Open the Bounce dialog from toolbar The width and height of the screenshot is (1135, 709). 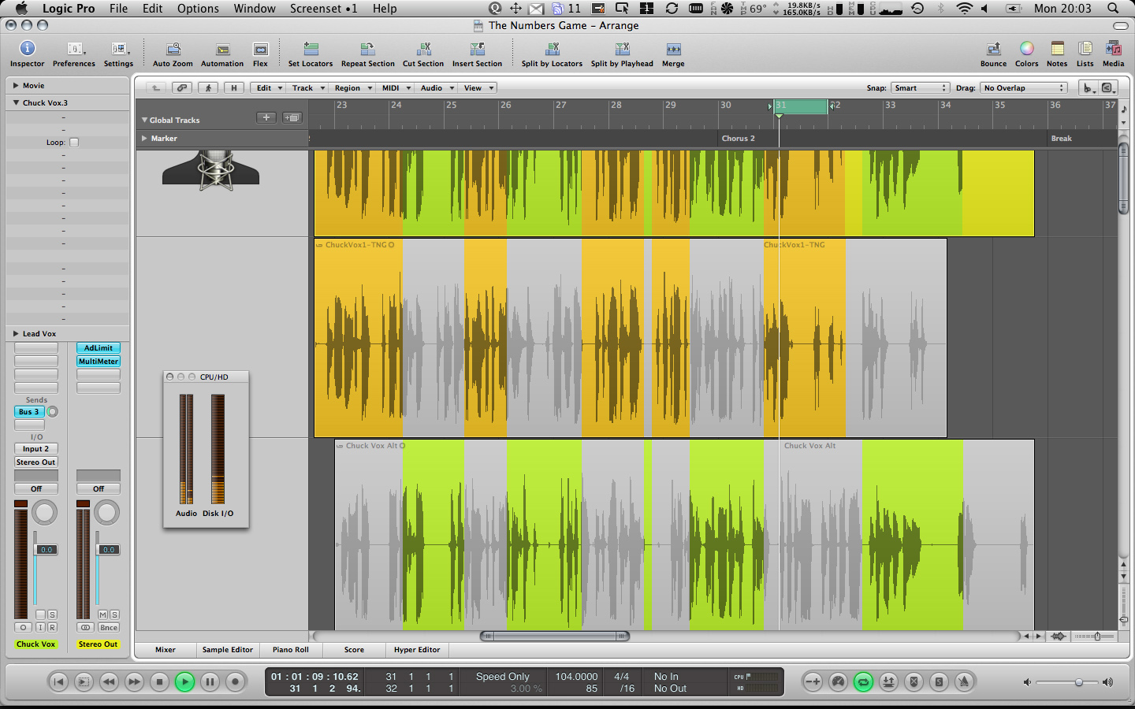[x=993, y=50]
